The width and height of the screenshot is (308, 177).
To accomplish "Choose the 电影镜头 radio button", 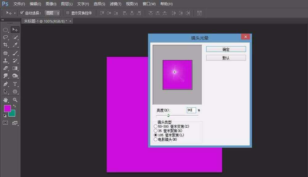I will (155, 139).
